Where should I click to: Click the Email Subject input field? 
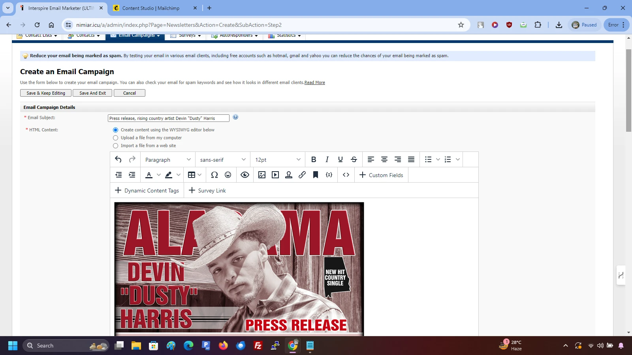[x=168, y=118]
